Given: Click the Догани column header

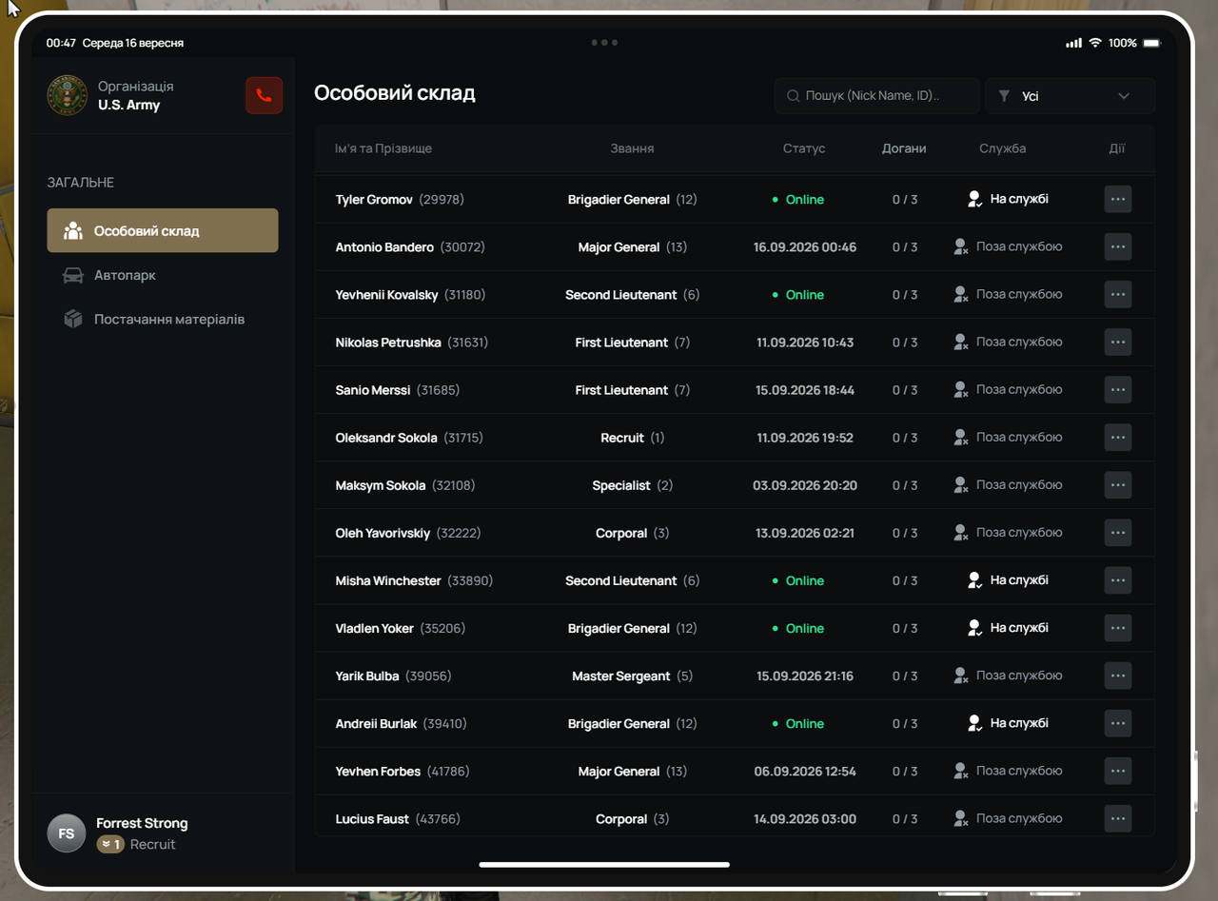Looking at the screenshot, I should click(x=904, y=148).
